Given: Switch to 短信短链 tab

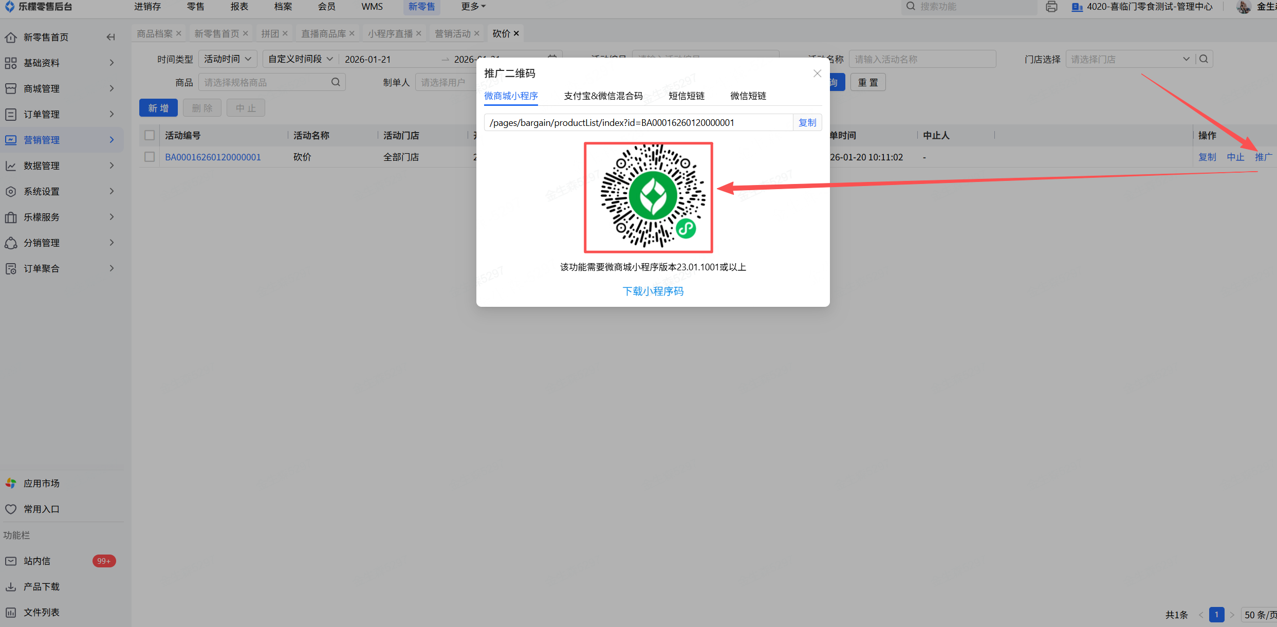Looking at the screenshot, I should coord(686,96).
